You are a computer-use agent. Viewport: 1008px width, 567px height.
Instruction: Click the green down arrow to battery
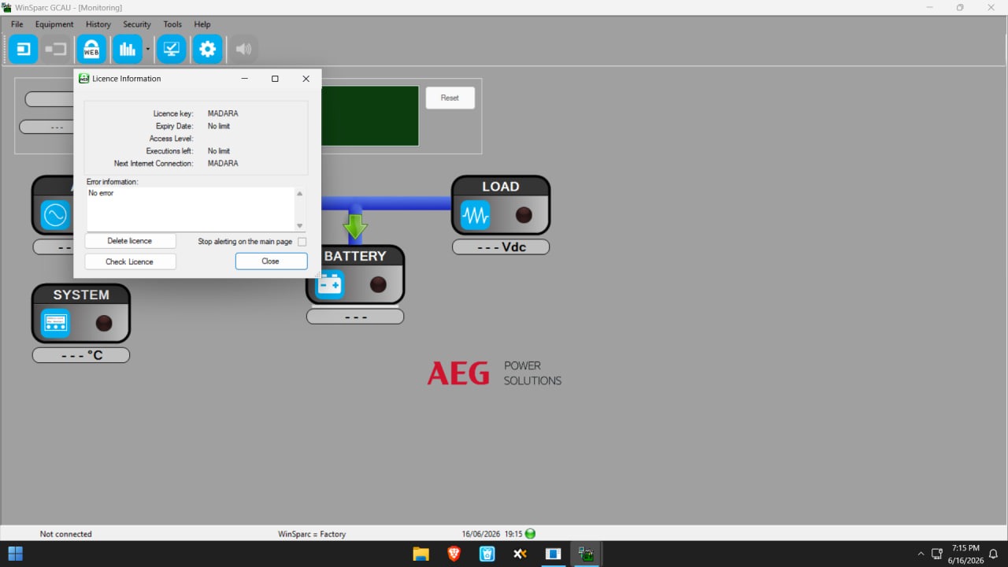355,226
